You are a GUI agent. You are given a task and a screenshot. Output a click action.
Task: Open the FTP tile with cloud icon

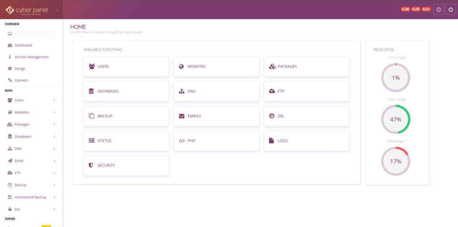[306, 91]
